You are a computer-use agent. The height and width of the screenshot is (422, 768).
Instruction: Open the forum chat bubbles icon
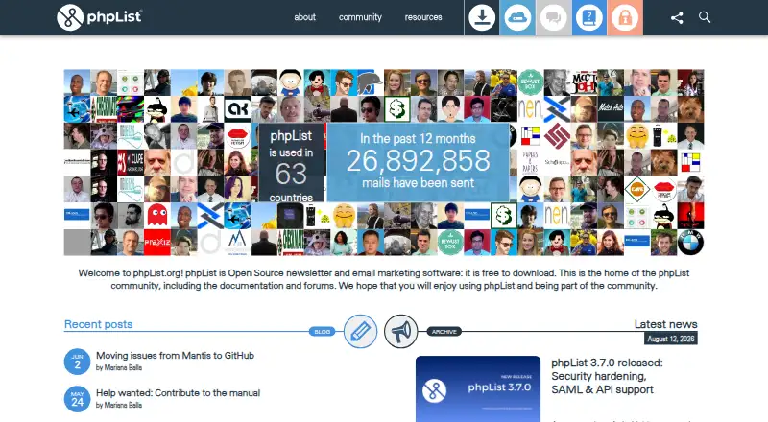553,17
